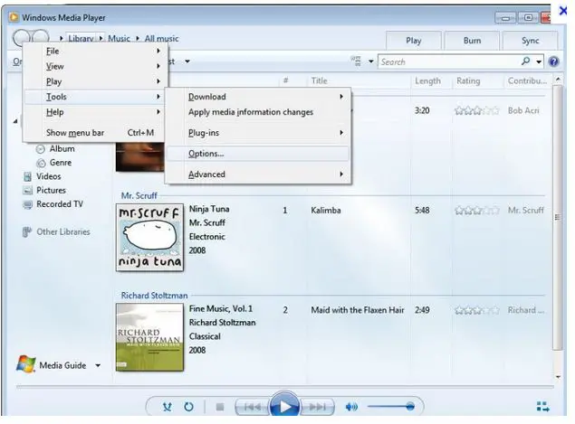This screenshot has height=424, width=575.
Task: Open the File menu entry
Action: tap(95, 52)
